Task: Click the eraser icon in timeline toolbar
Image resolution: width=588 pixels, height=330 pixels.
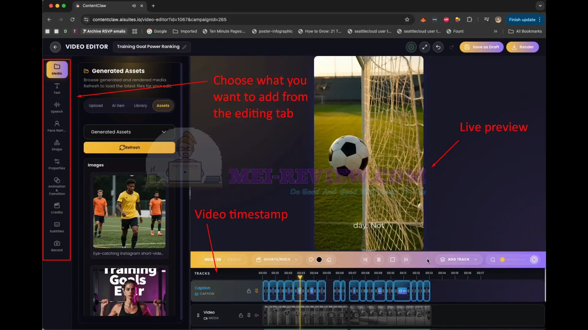Action: [329, 260]
